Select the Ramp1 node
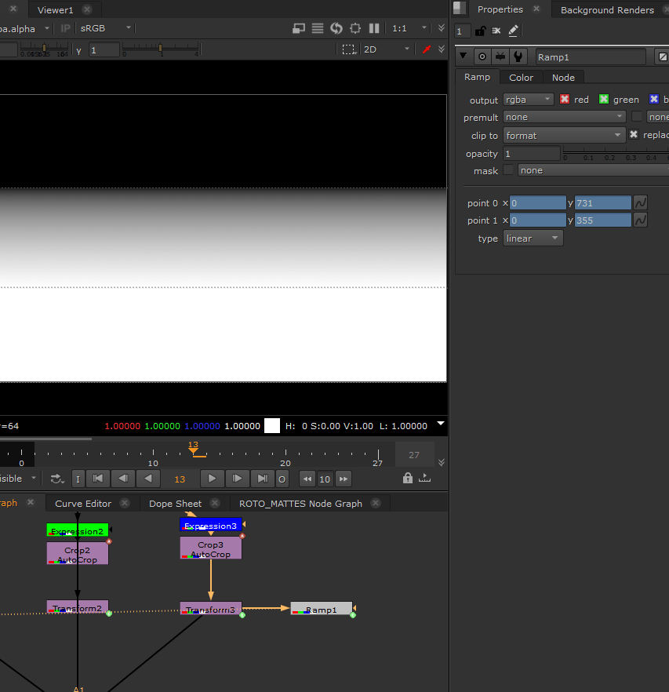 pos(322,610)
